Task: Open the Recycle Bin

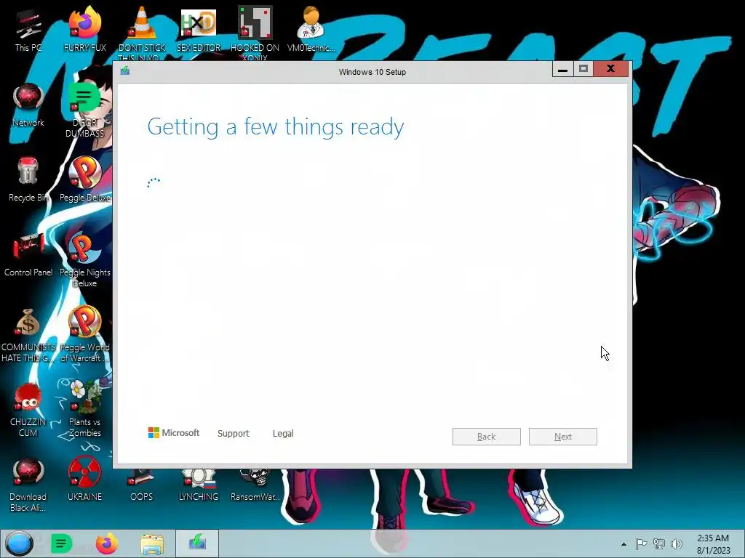Action: [28, 180]
